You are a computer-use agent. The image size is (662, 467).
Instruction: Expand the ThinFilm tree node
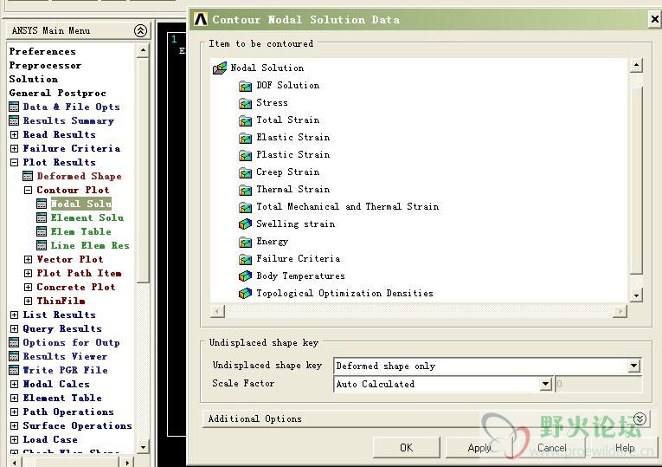(x=28, y=301)
